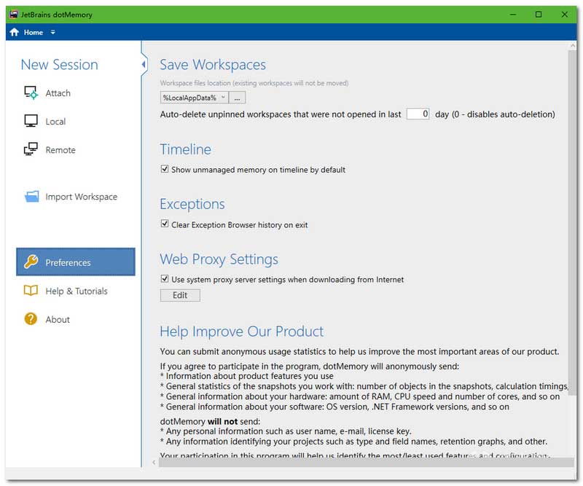Click the Web Proxy Settings heading
The image size is (583, 486).
(x=219, y=259)
